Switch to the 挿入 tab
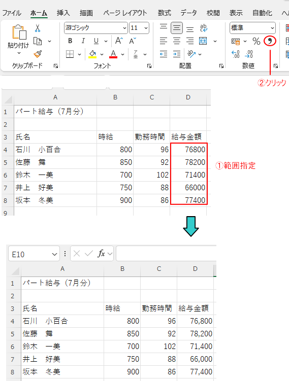289x381 pixels. [63, 13]
